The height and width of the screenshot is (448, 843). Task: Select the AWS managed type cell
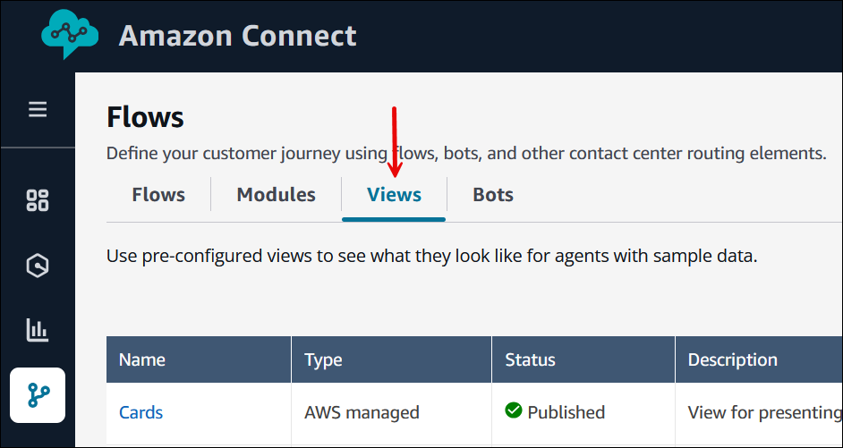(362, 412)
